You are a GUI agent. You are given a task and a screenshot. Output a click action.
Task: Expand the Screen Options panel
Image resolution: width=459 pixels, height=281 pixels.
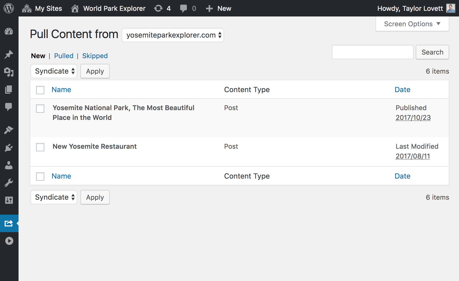click(x=412, y=24)
